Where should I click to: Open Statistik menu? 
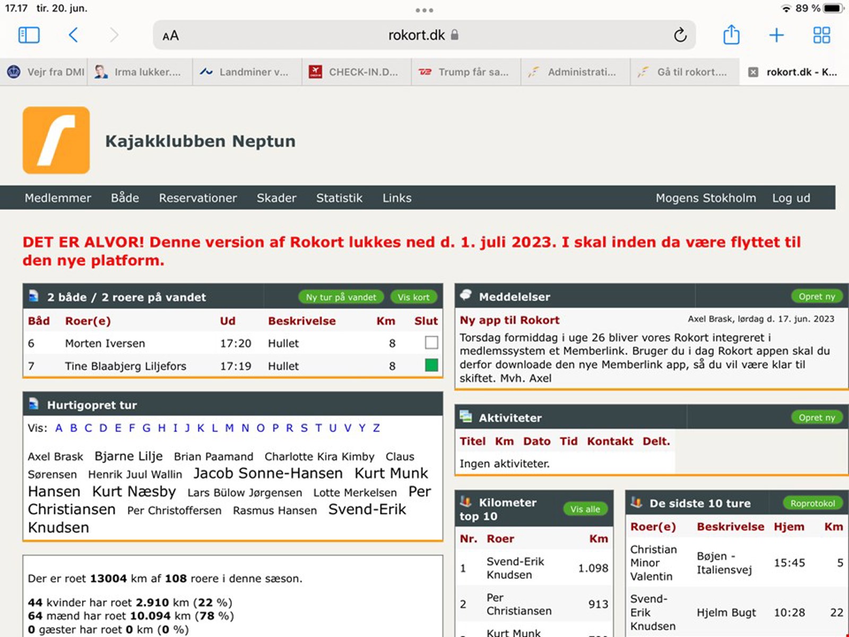coord(339,198)
